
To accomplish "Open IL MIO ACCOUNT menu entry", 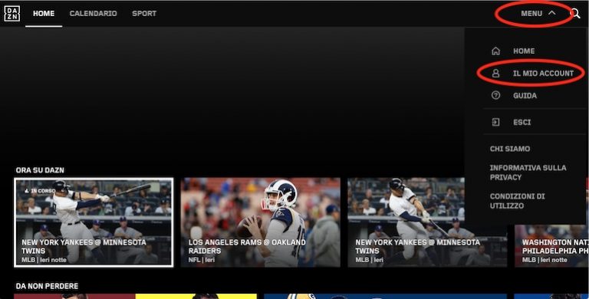I will point(543,74).
